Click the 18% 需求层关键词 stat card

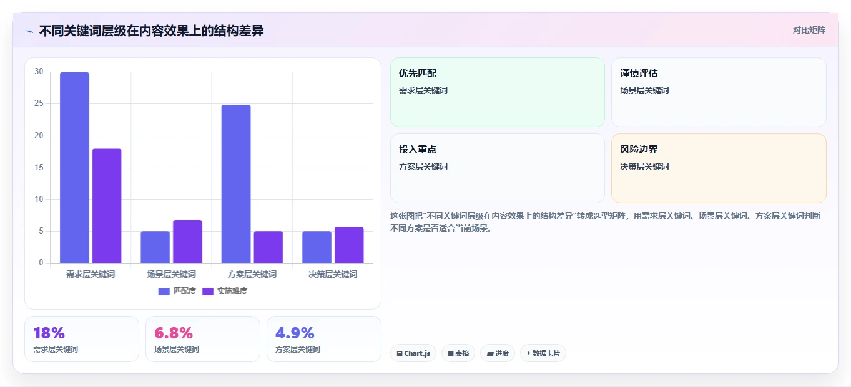82,339
